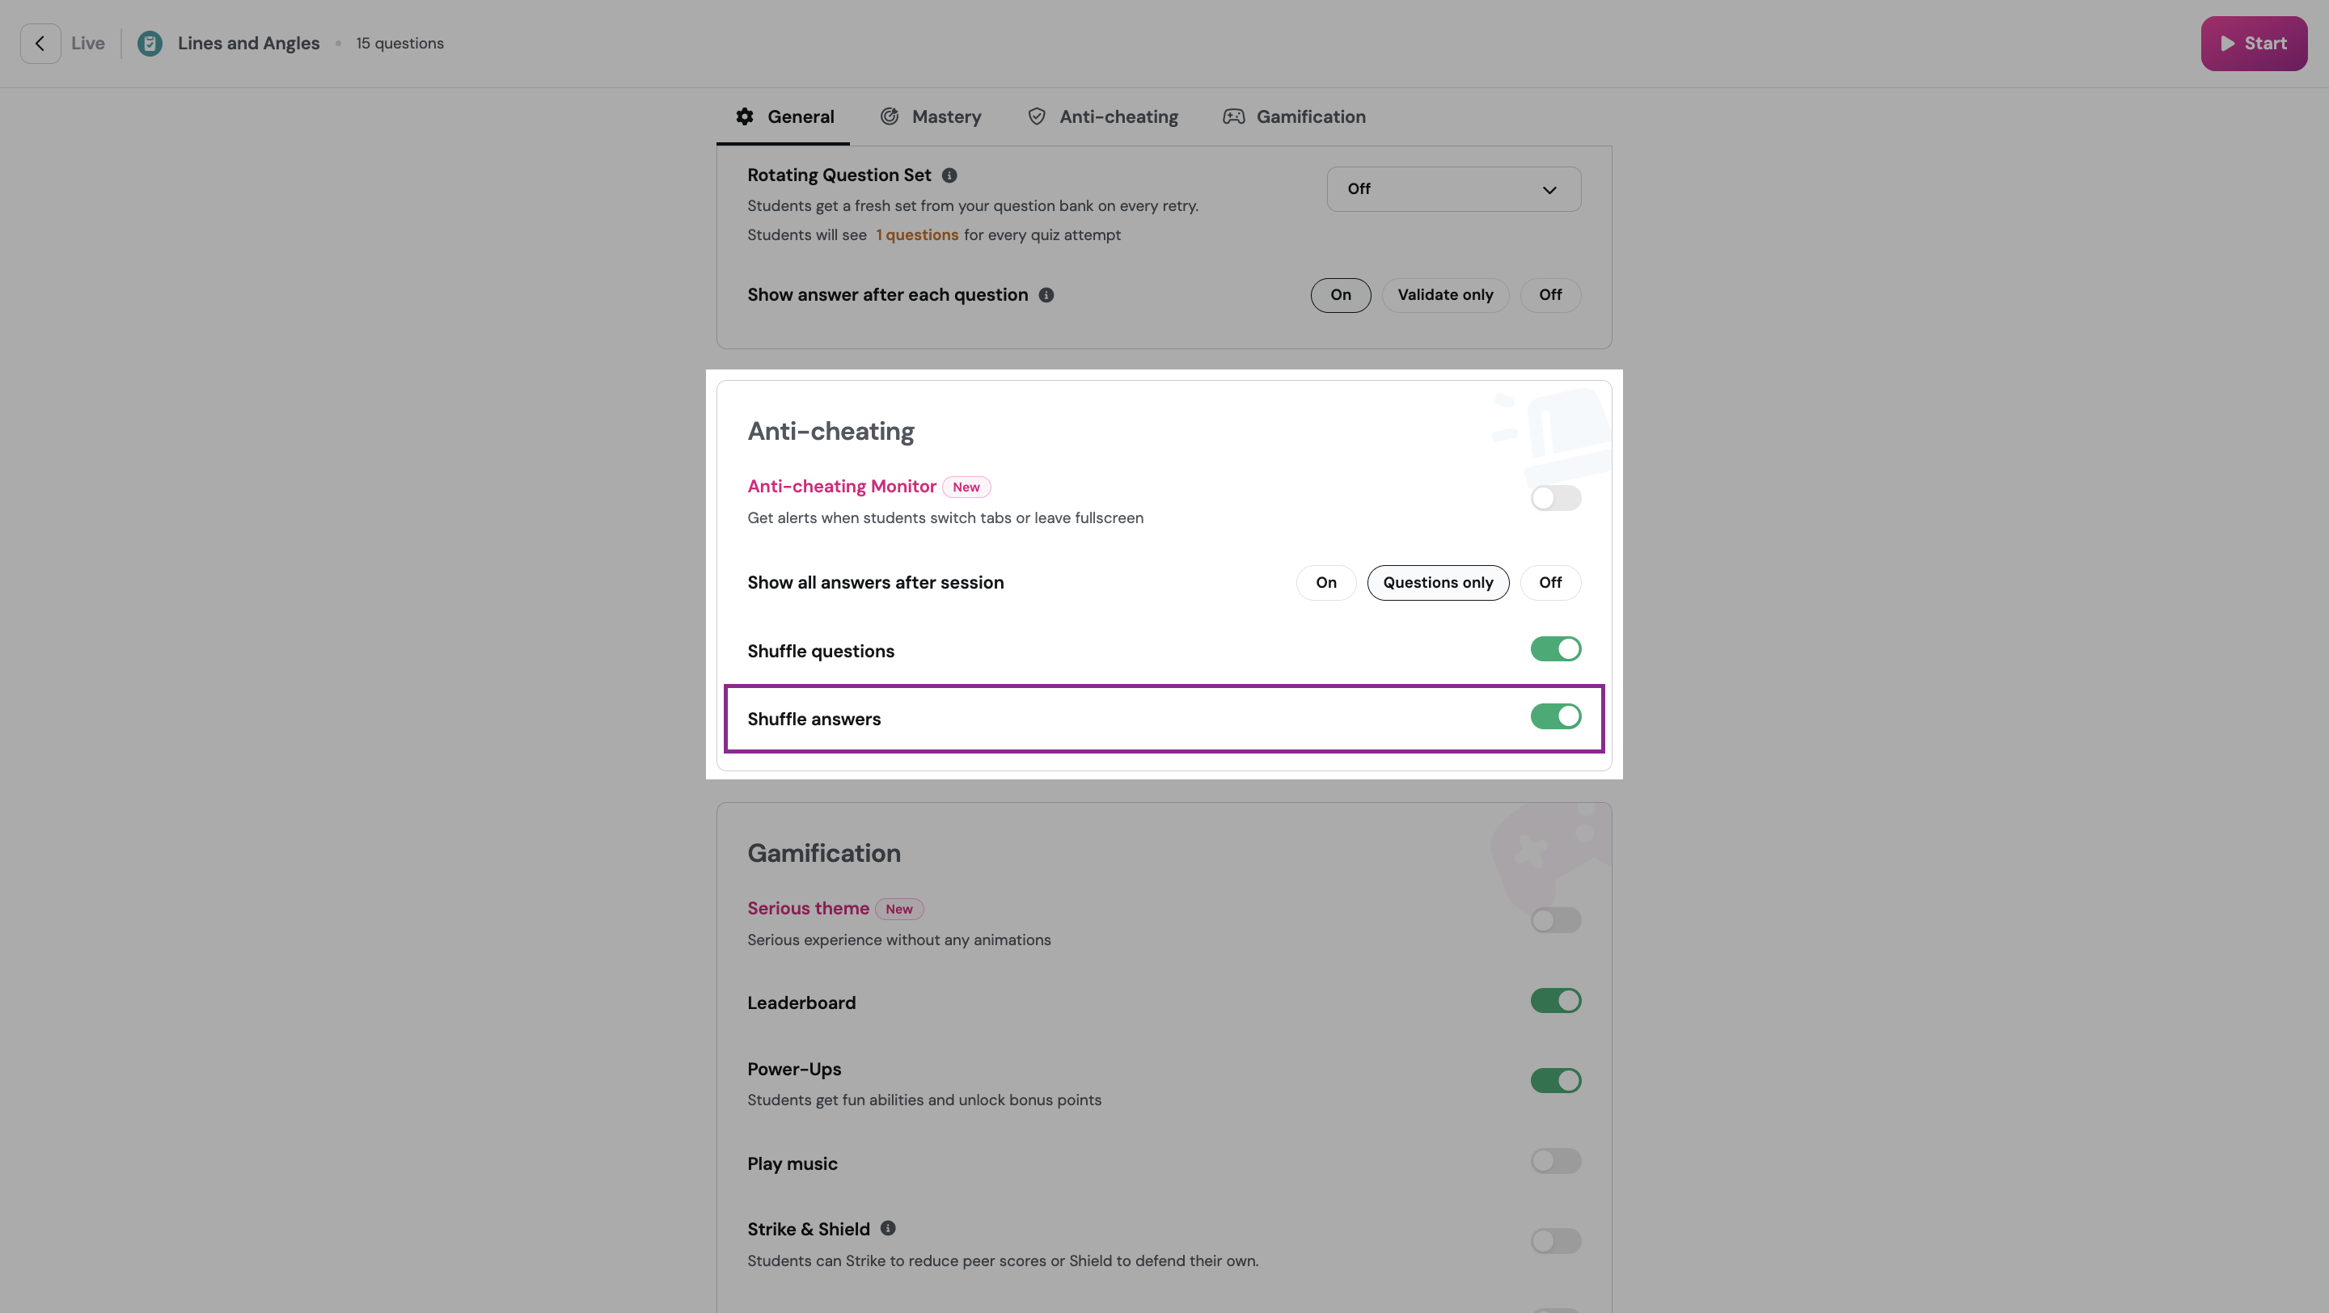
Task: Click the Anti-cheating Monitor link text
Action: click(x=842, y=486)
